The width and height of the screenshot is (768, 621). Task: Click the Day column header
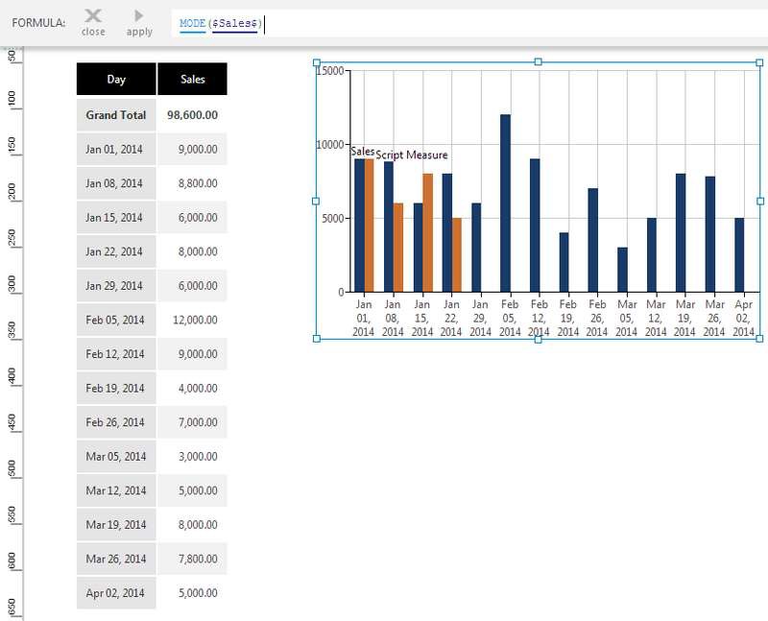(x=116, y=80)
